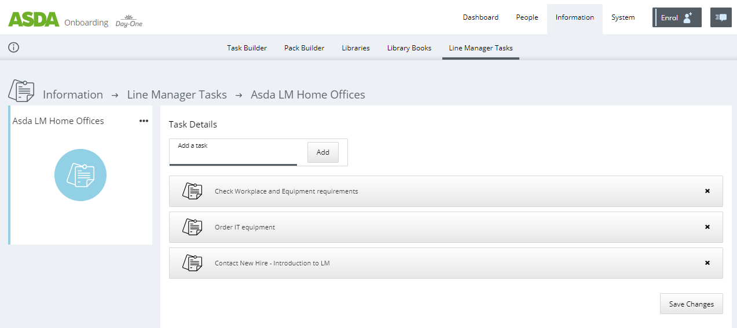Viewport: 737px width, 328px height.
Task: Switch to the Pack Builder tab
Action: pos(304,48)
